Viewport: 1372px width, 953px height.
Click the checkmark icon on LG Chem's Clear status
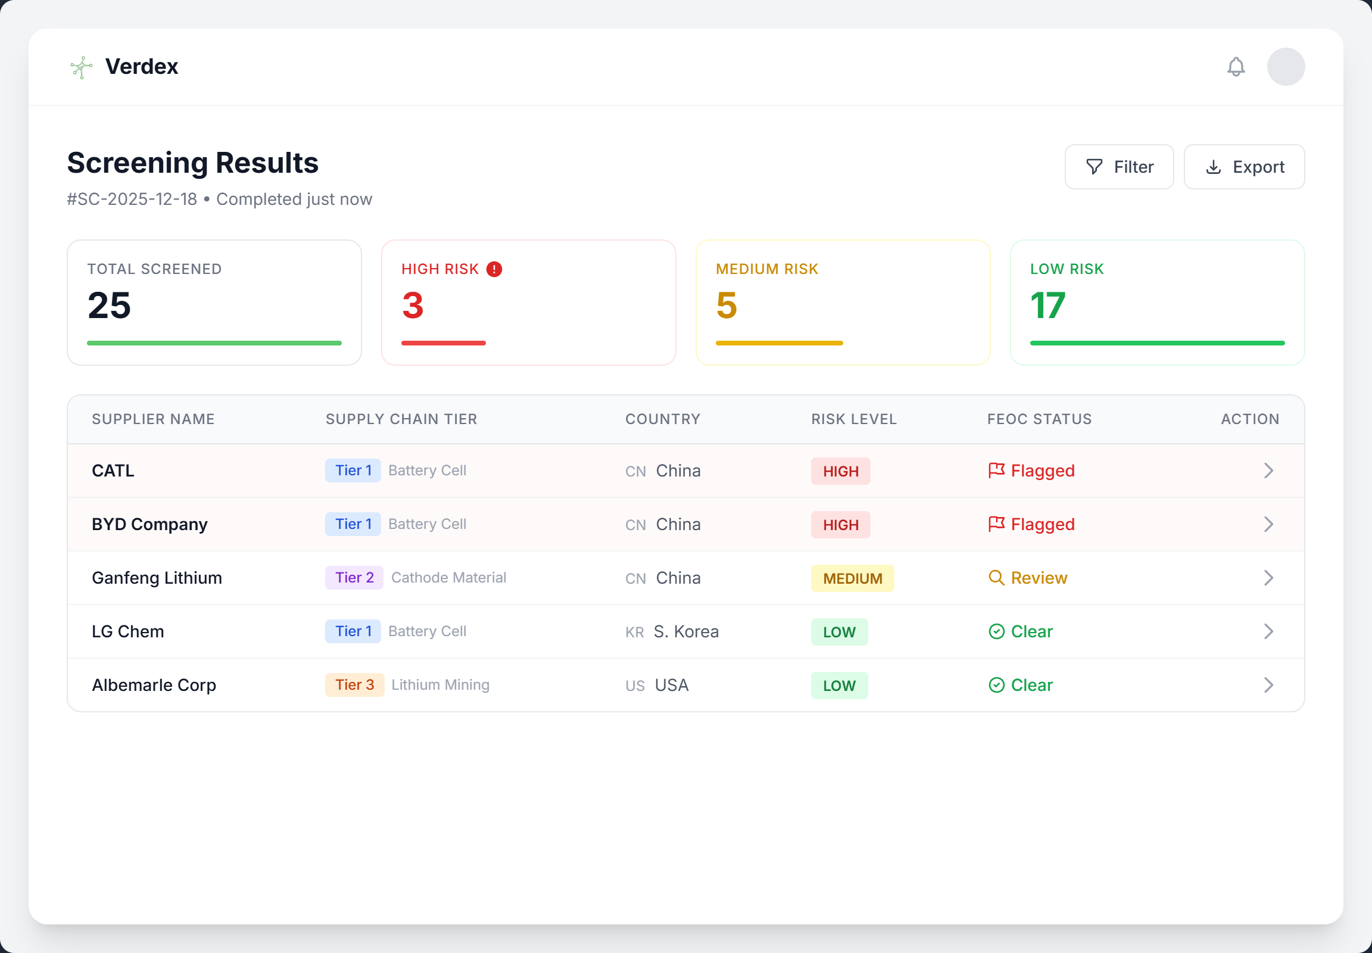click(x=996, y=631)
